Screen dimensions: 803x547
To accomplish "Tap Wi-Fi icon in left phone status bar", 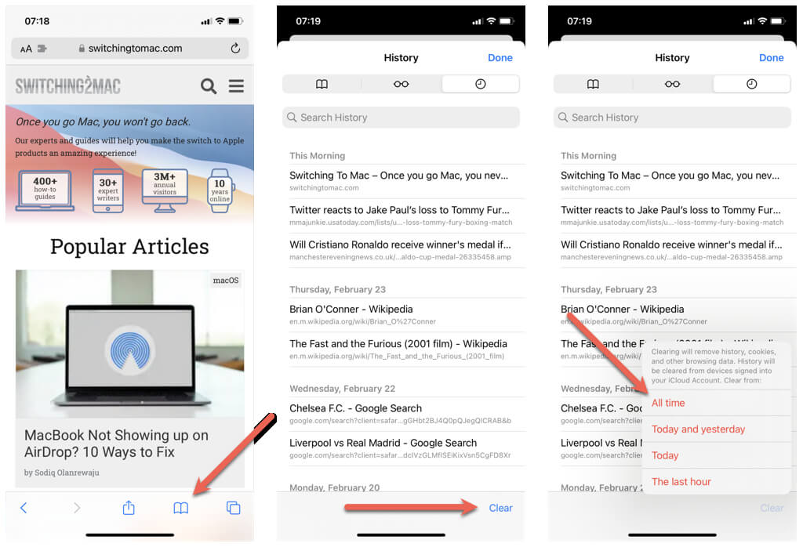I will [220, 21].
